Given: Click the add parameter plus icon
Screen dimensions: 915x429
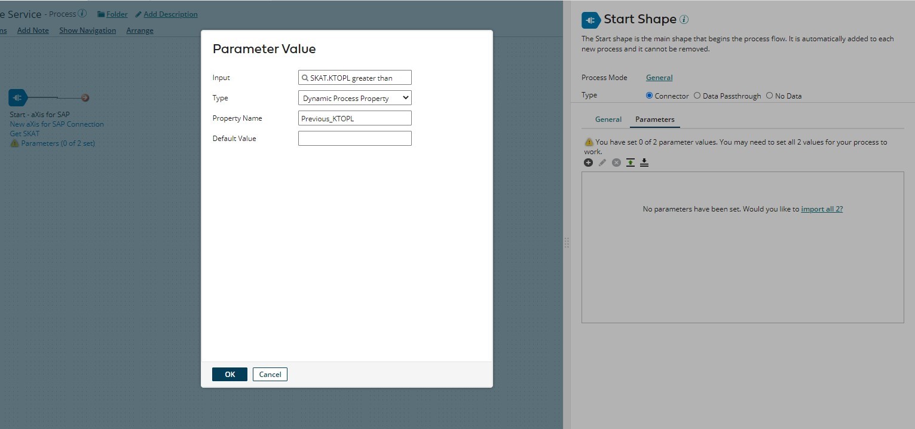Looking at the screenshot, I should pyautogui.click(x=588, y=162).
